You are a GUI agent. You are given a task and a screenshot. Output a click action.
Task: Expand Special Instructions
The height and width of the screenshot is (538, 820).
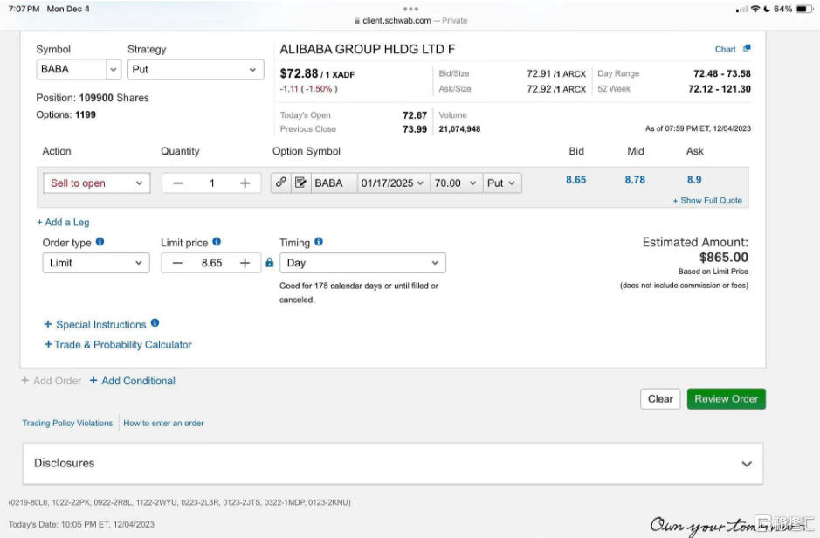95,325
